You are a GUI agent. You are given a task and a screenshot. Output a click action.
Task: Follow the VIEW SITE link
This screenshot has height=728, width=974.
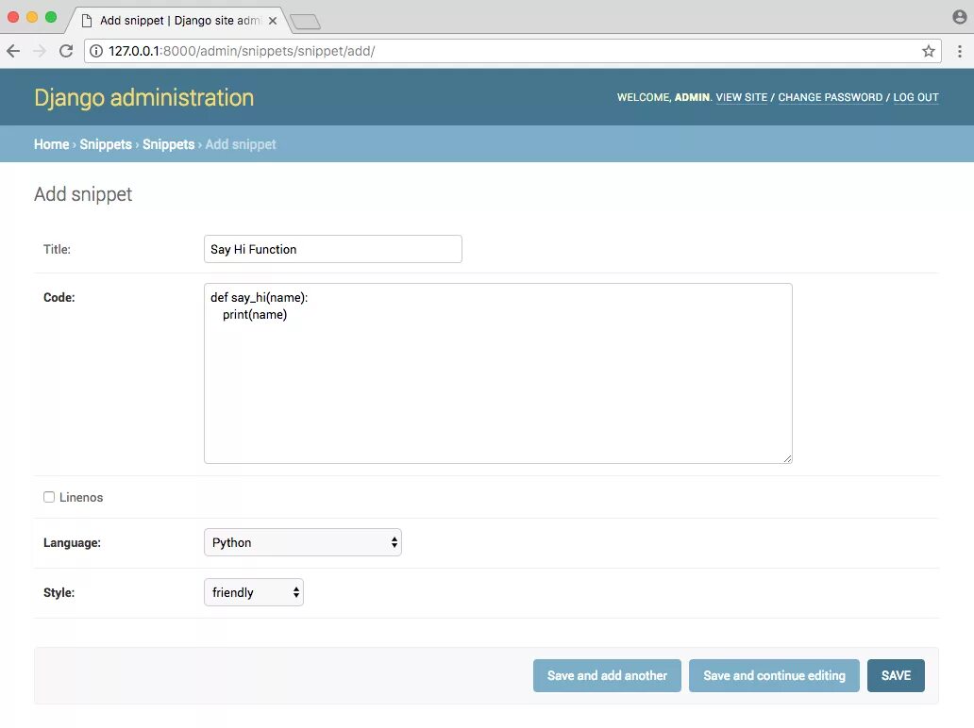pyautogui.click(x=741, y=97)
